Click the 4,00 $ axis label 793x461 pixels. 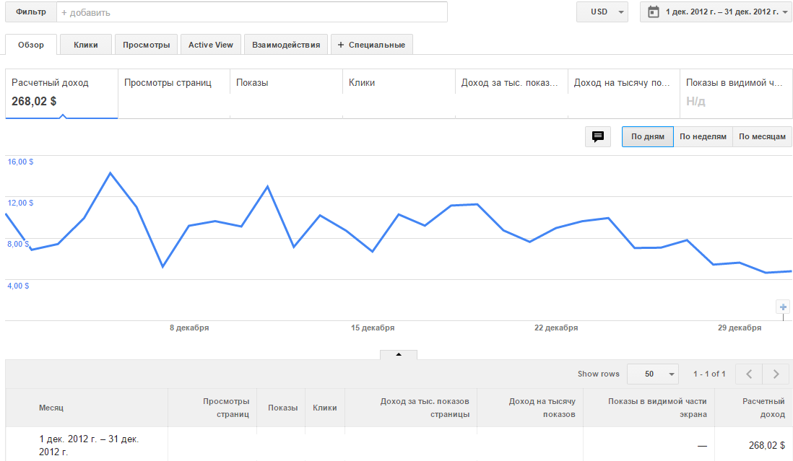click(x=18, y=285)
